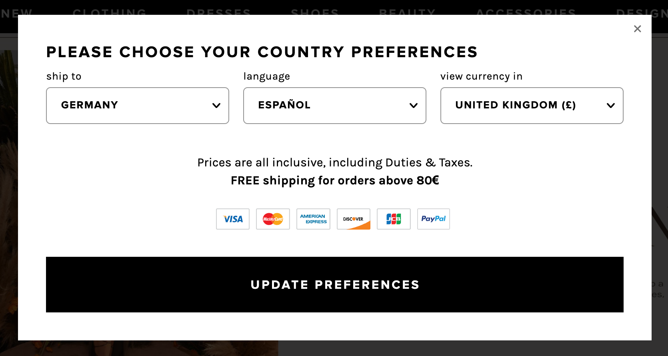668x356 pixels.
Task: Click the American Express icon
Action: click(313, 219)
